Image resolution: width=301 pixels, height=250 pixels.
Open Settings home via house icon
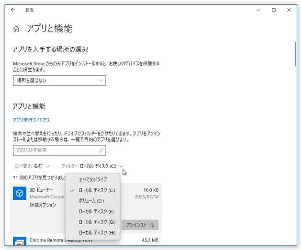tap(16, 29)
